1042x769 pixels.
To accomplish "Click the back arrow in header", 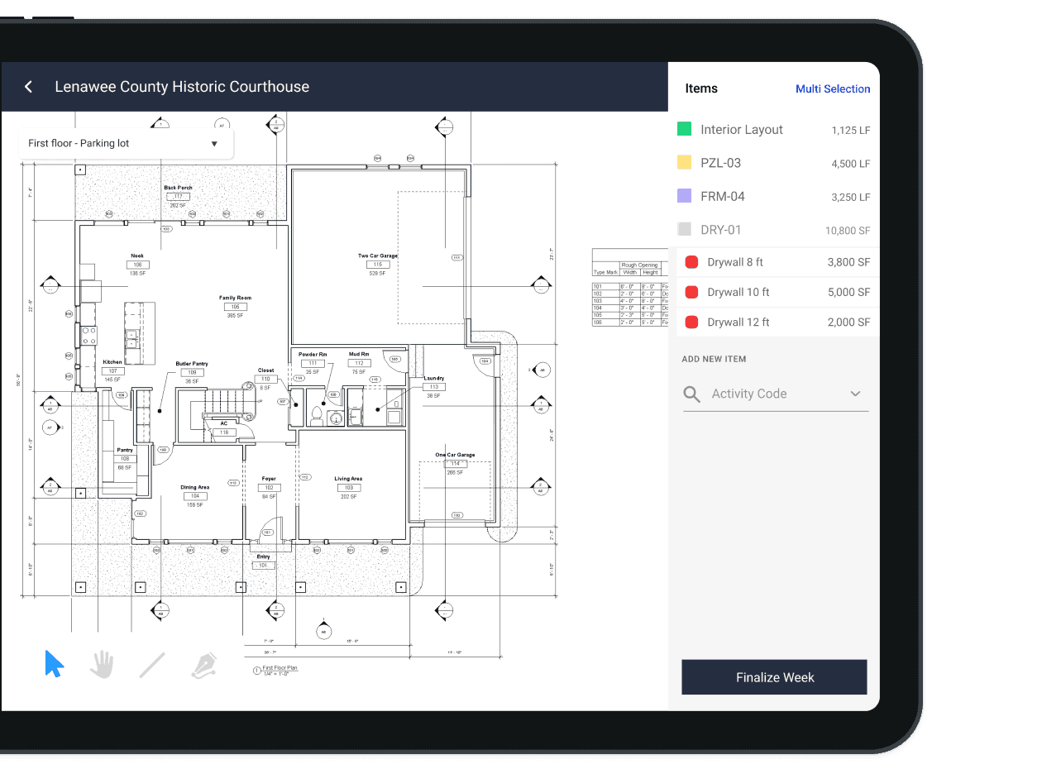I will click(28, 87).
